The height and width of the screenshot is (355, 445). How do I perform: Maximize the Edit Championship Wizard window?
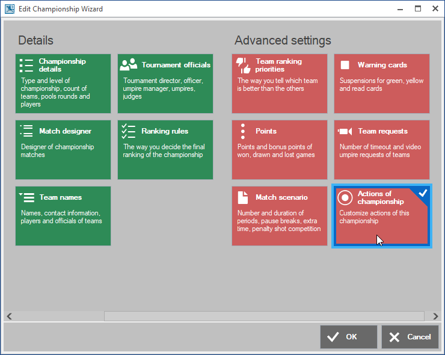(418, 9)
